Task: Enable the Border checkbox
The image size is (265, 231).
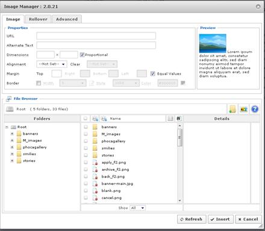Action: tap(39, 83)
